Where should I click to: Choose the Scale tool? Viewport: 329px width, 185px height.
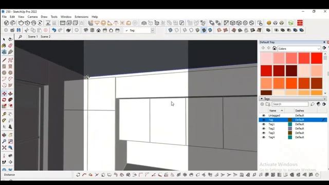click(x=4, y=106)
